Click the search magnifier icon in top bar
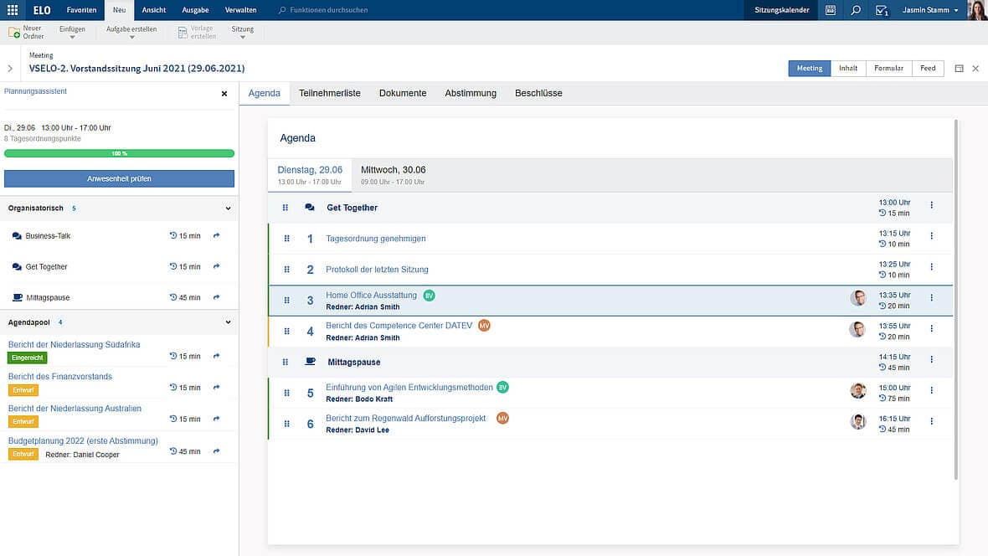The height and width of the screenshot is (556, 988). (855, 10)
